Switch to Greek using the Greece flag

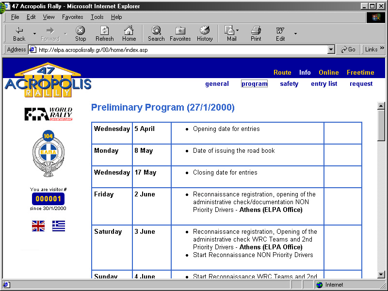point(59,226)
